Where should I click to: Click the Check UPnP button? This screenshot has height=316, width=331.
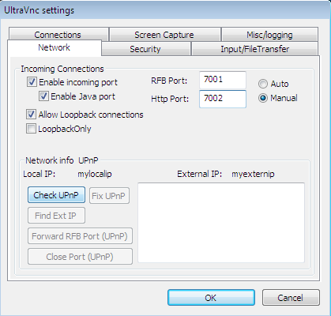pyautogui.click(x=56, y=195)
